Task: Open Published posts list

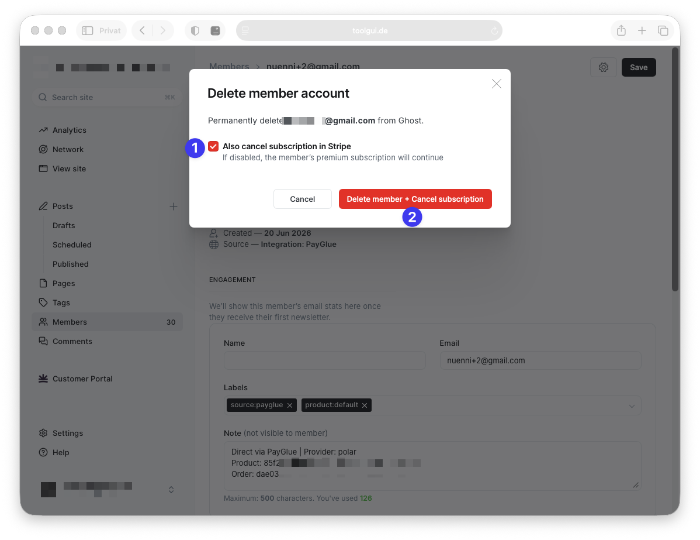Action: [71, 264]
